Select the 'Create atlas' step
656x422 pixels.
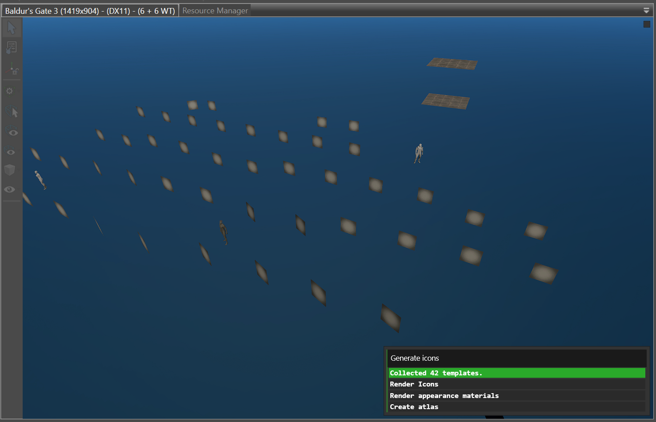(517, 407)
